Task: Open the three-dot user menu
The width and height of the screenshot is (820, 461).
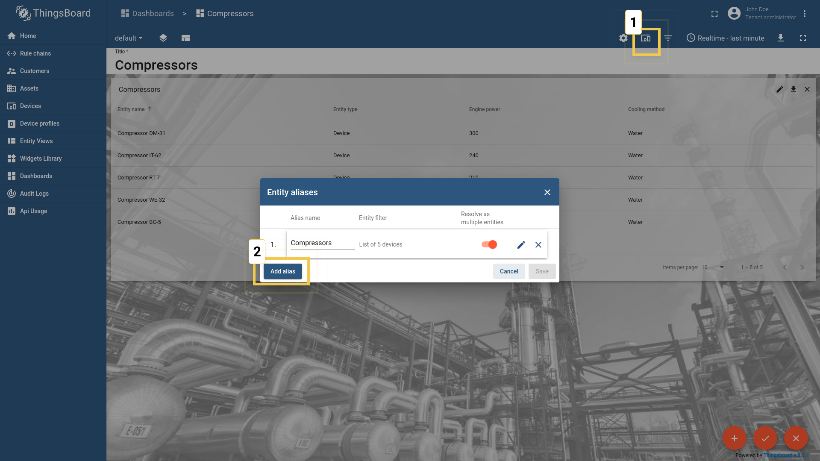Action: [x=805, y=14]
